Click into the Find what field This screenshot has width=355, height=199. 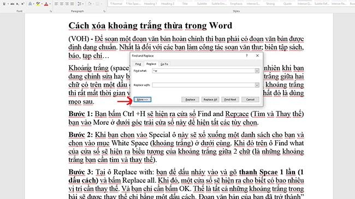203,71
